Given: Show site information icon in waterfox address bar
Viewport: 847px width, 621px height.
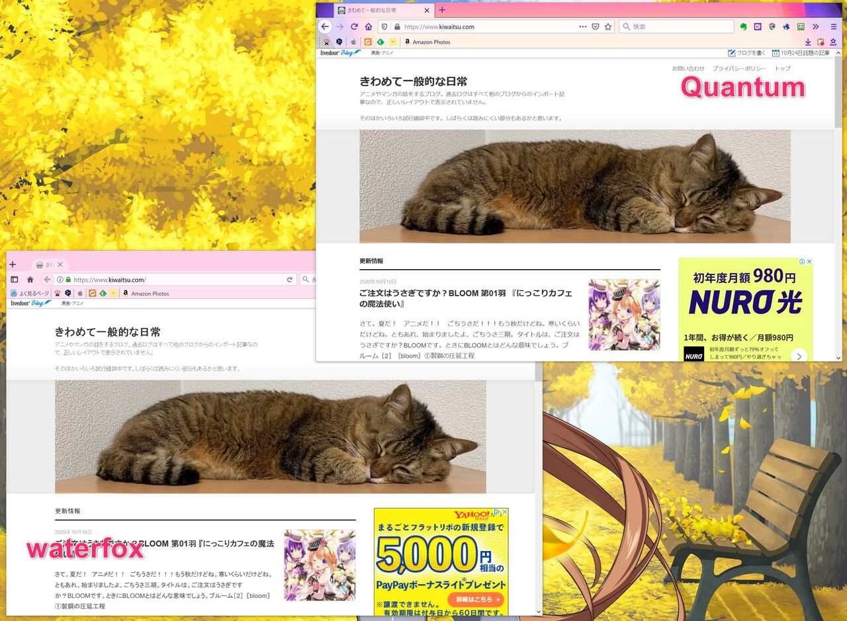Looking at the screenshot, I should pos(60,280).
